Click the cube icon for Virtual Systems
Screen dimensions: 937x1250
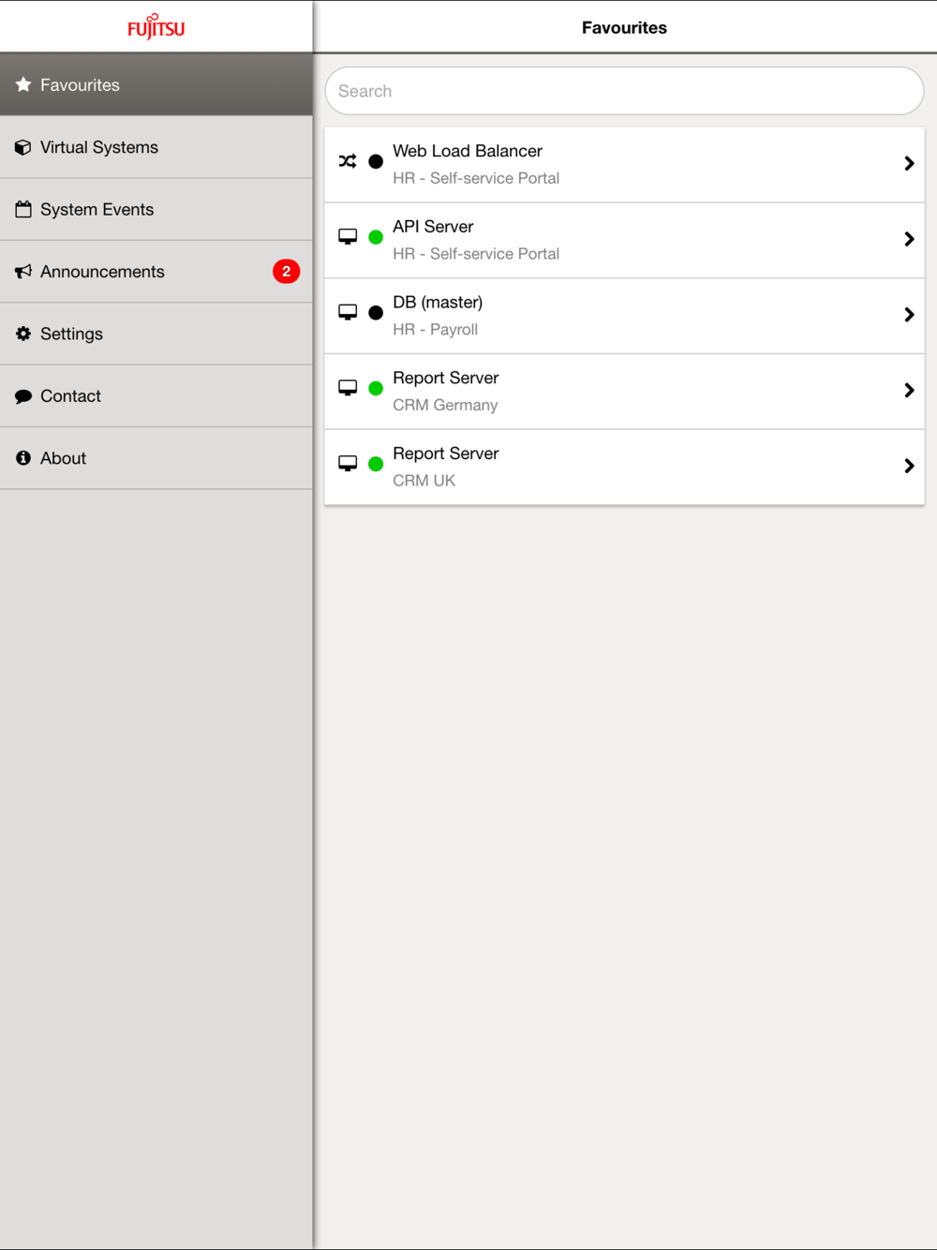point(23,147)
